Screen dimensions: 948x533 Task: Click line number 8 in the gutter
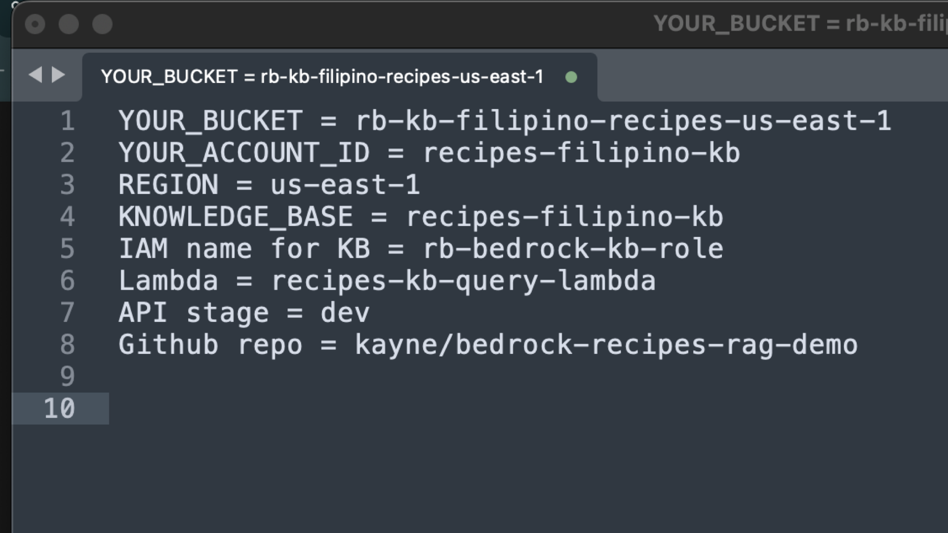point(68,344)
